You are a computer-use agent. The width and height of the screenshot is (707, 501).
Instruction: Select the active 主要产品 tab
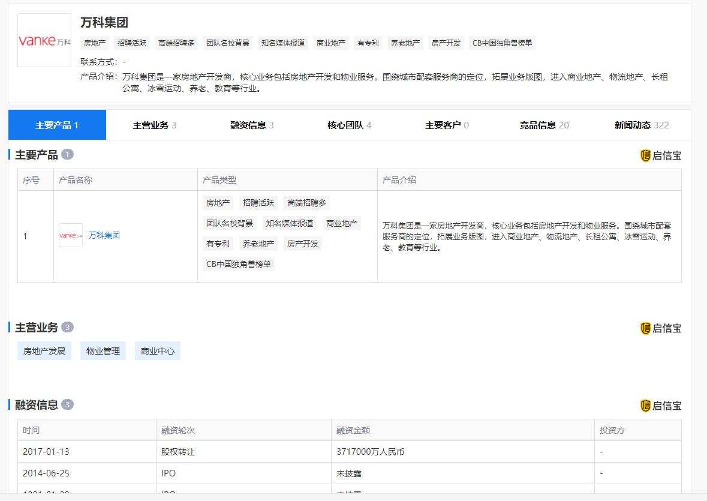(57, 125)
